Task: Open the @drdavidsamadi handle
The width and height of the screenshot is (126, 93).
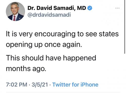Action: point(49,15)
